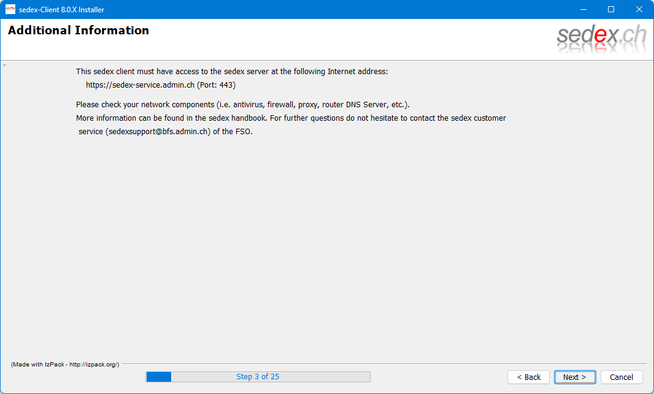Maximize the installer window
This screenshot has width=654, height=394.
(610, 9)
